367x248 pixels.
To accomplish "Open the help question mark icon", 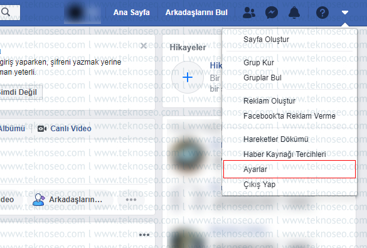I will (322, 13).
